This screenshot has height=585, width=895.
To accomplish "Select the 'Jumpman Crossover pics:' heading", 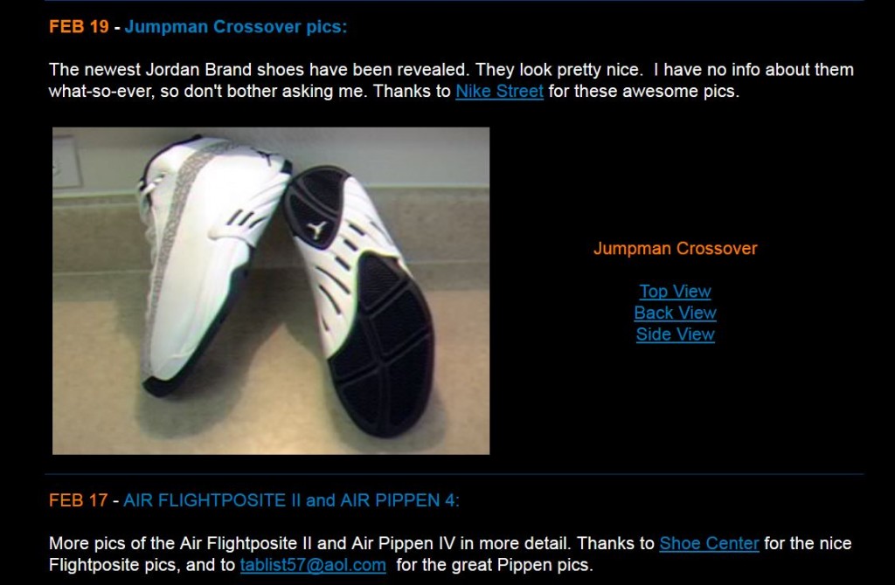I will point(236,27).
